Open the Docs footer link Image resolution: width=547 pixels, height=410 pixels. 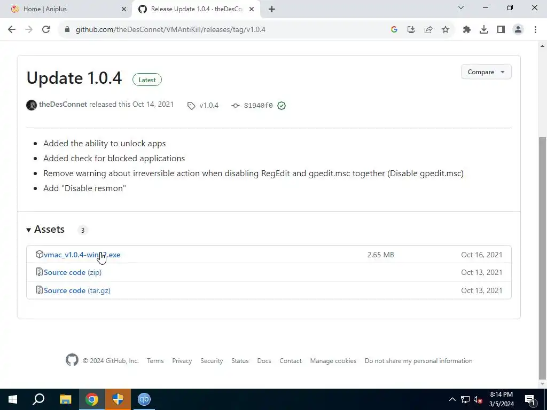click(x=264, y=360)
